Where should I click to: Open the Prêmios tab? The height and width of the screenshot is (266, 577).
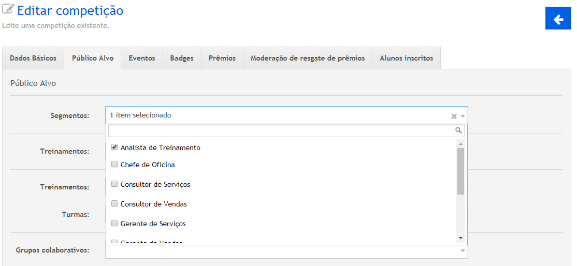222,58
